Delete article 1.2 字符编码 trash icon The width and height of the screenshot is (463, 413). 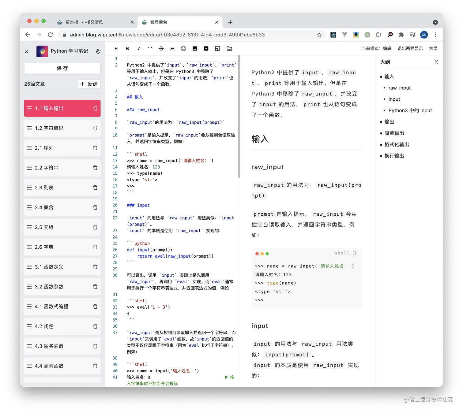(95, 128)
